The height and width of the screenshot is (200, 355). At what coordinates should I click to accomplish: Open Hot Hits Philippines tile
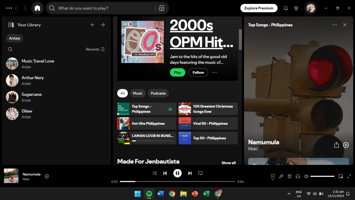click(147, 124)
